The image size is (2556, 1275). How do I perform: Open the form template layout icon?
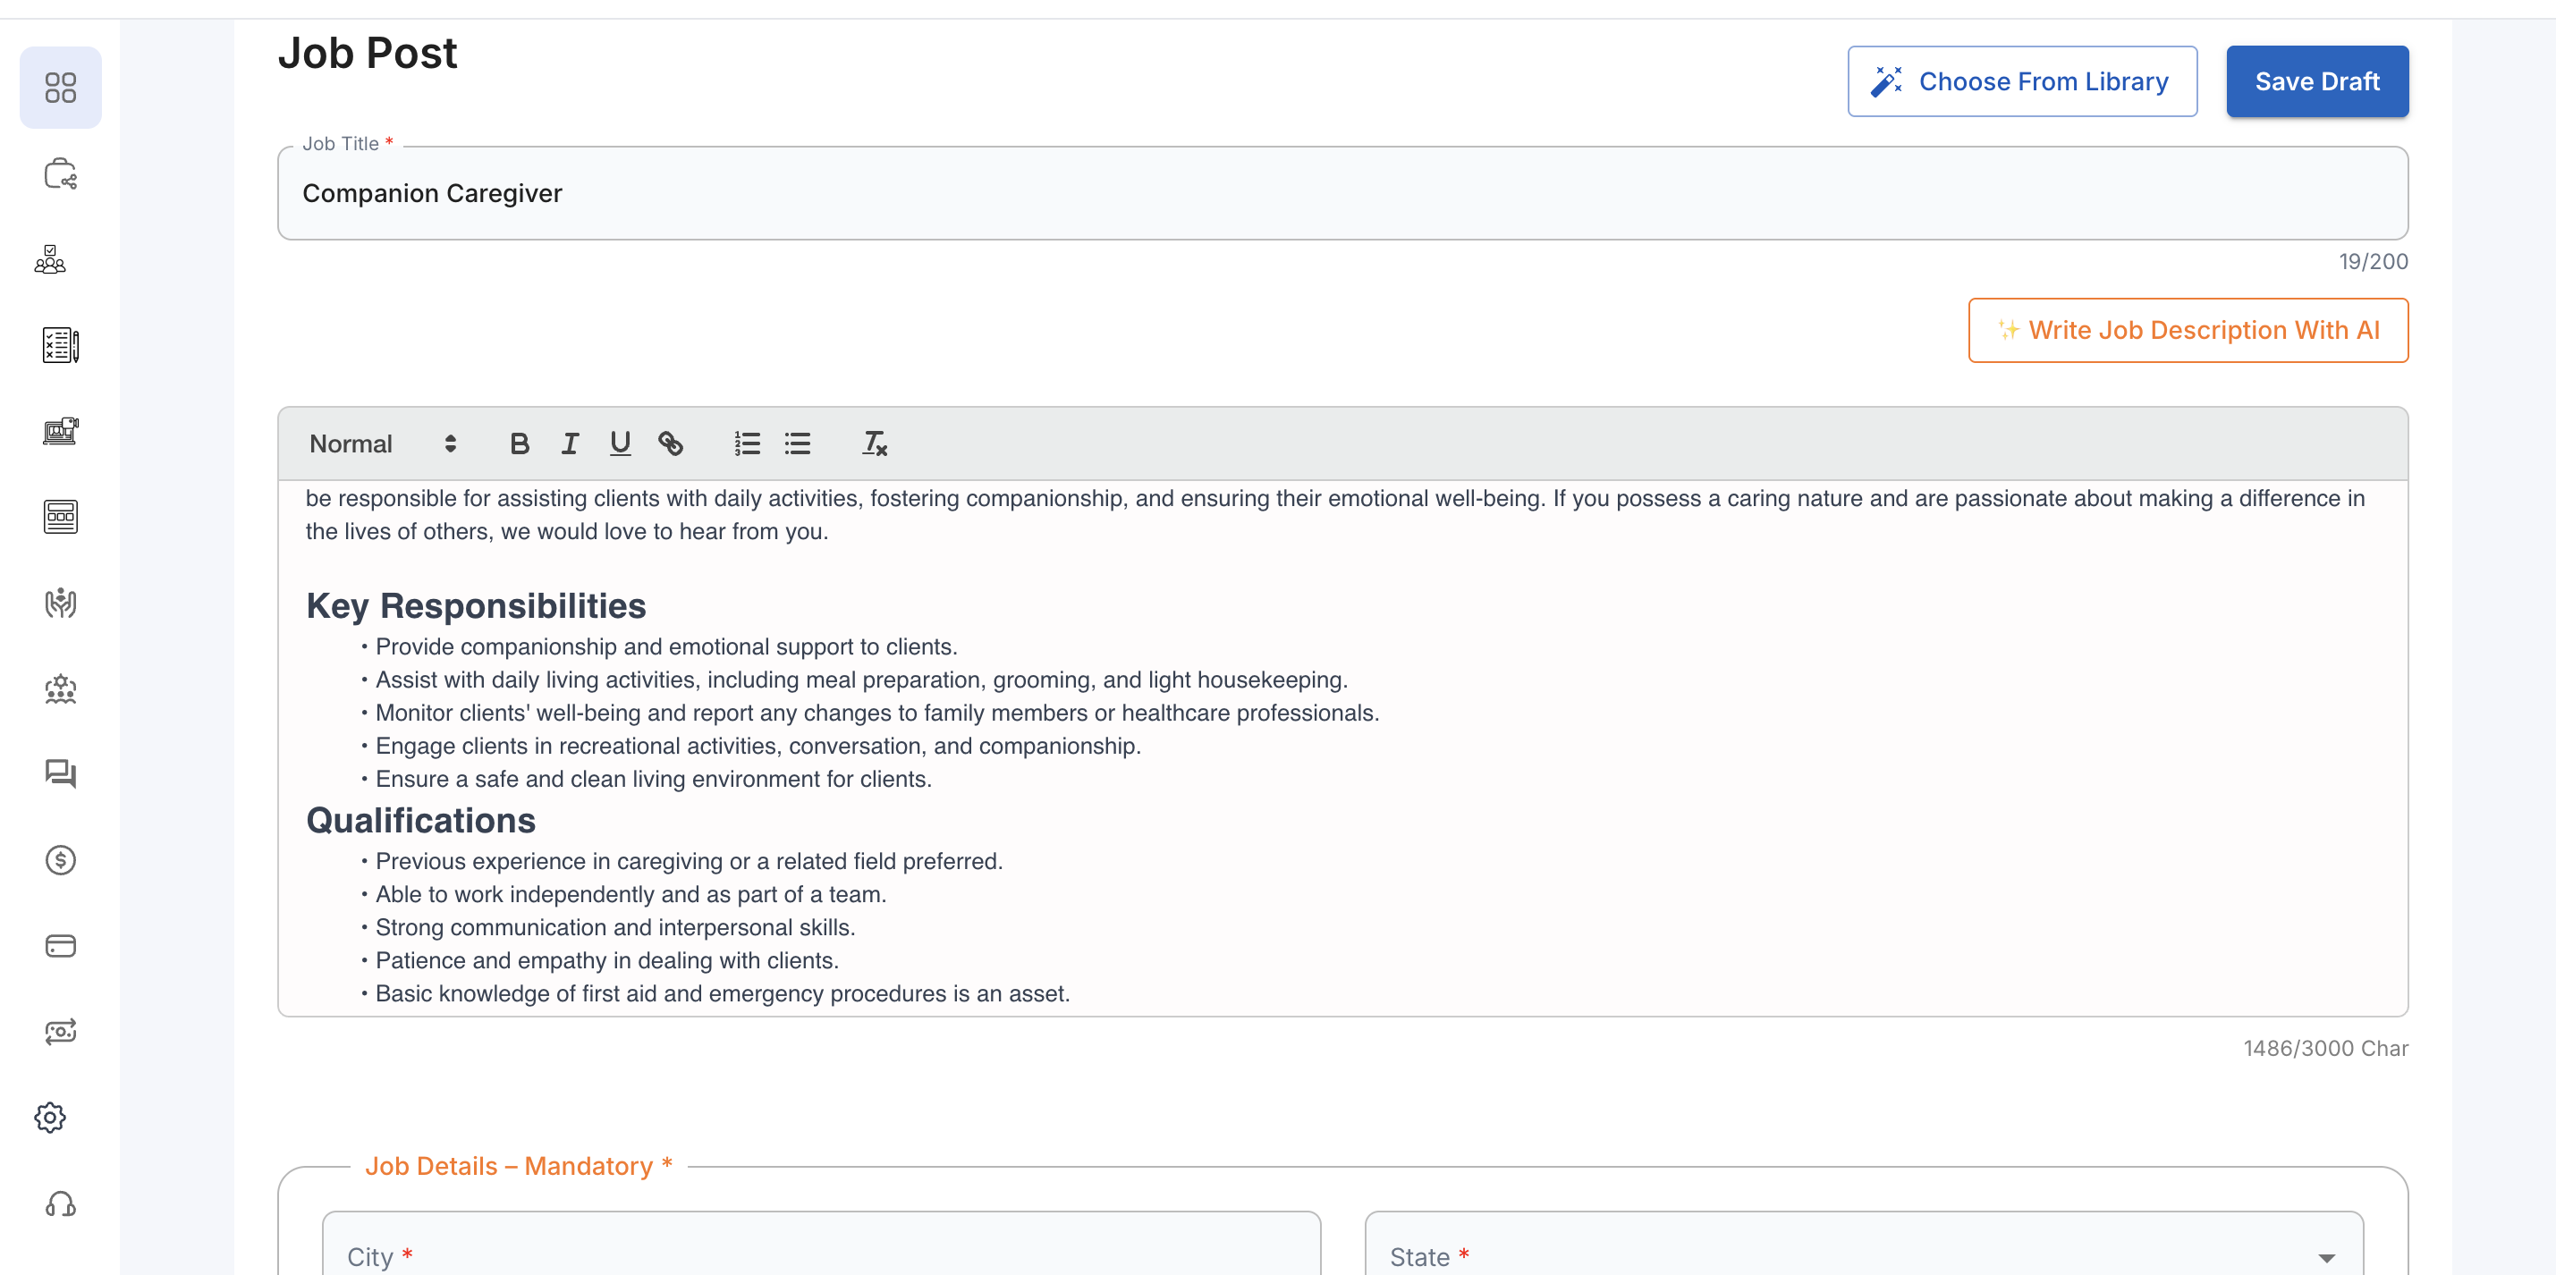tap(61, 517)
